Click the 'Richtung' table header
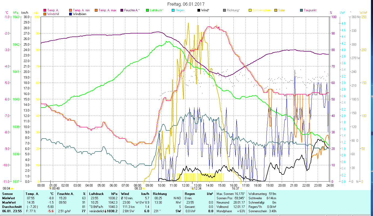 pos(160,194)
